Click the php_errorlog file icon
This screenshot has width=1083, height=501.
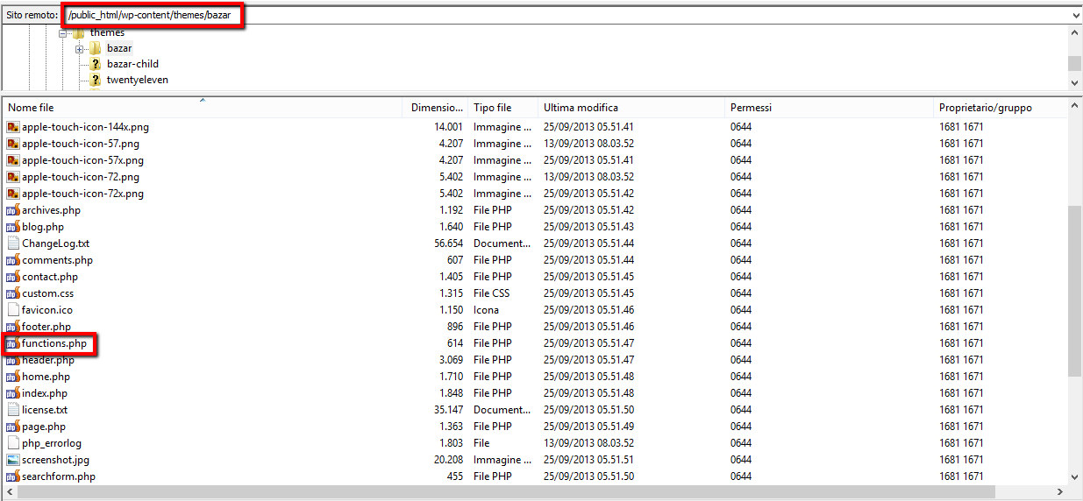(12, 443)
